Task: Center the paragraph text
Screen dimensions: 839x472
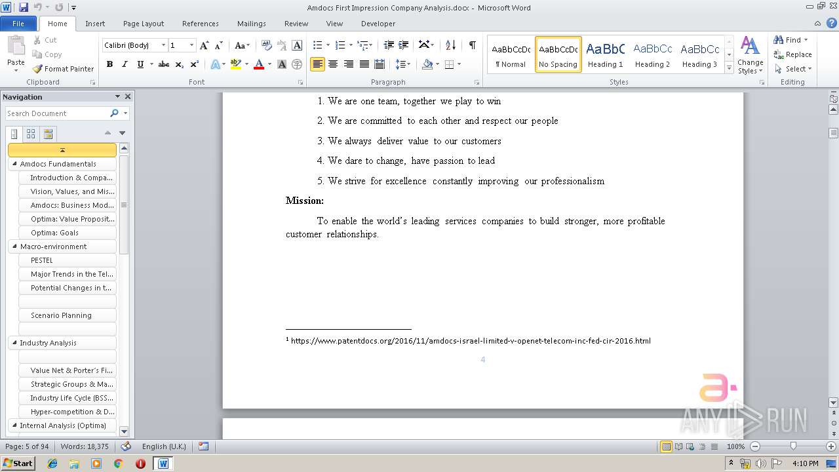Action: pos(333,64)
